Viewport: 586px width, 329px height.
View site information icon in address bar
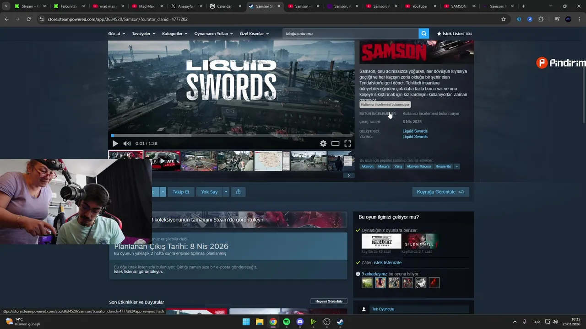pos(42,19)
